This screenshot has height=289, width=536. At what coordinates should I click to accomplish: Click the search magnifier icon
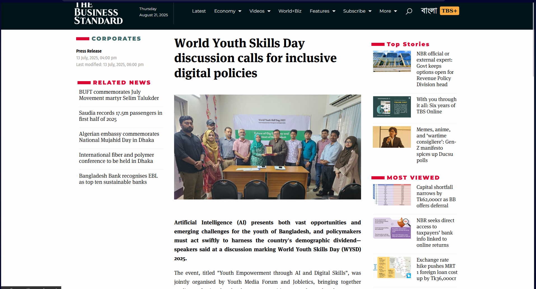pyautogui.click(x=409, y=11)
